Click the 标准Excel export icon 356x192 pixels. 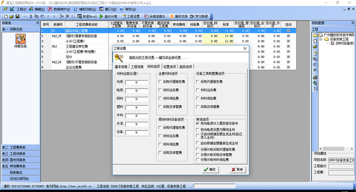tap(80, 16)
